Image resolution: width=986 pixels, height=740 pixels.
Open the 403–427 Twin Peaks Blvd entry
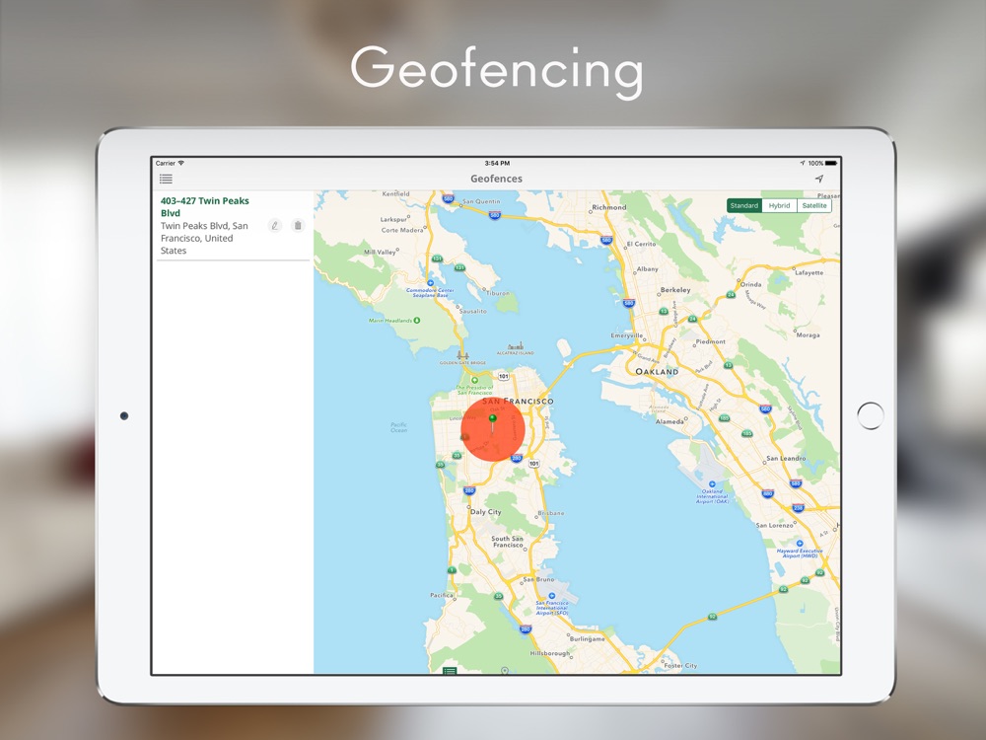[233, 225]
